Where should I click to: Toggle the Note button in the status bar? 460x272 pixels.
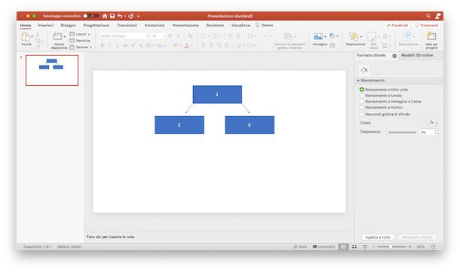pyautogui.click(x=300, y=247)
